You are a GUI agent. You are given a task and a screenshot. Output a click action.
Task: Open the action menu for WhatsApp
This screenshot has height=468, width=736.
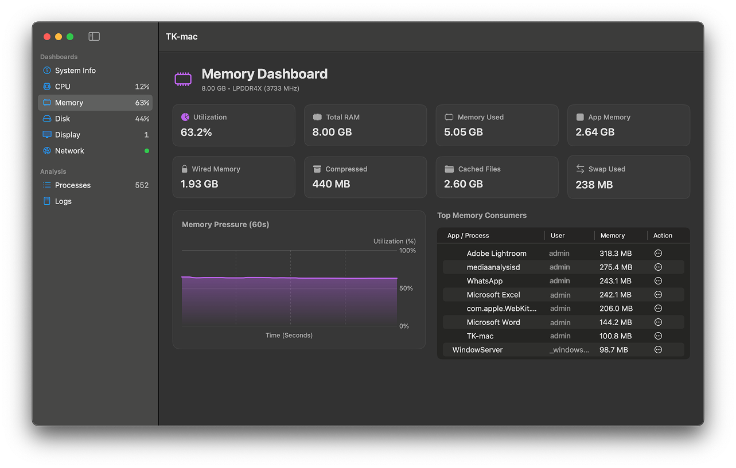(x=658, y=280)
